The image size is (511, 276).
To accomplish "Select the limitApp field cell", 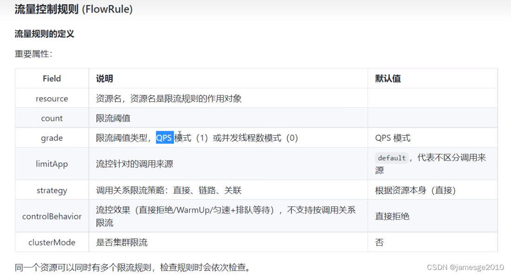I will click(52, 164).
